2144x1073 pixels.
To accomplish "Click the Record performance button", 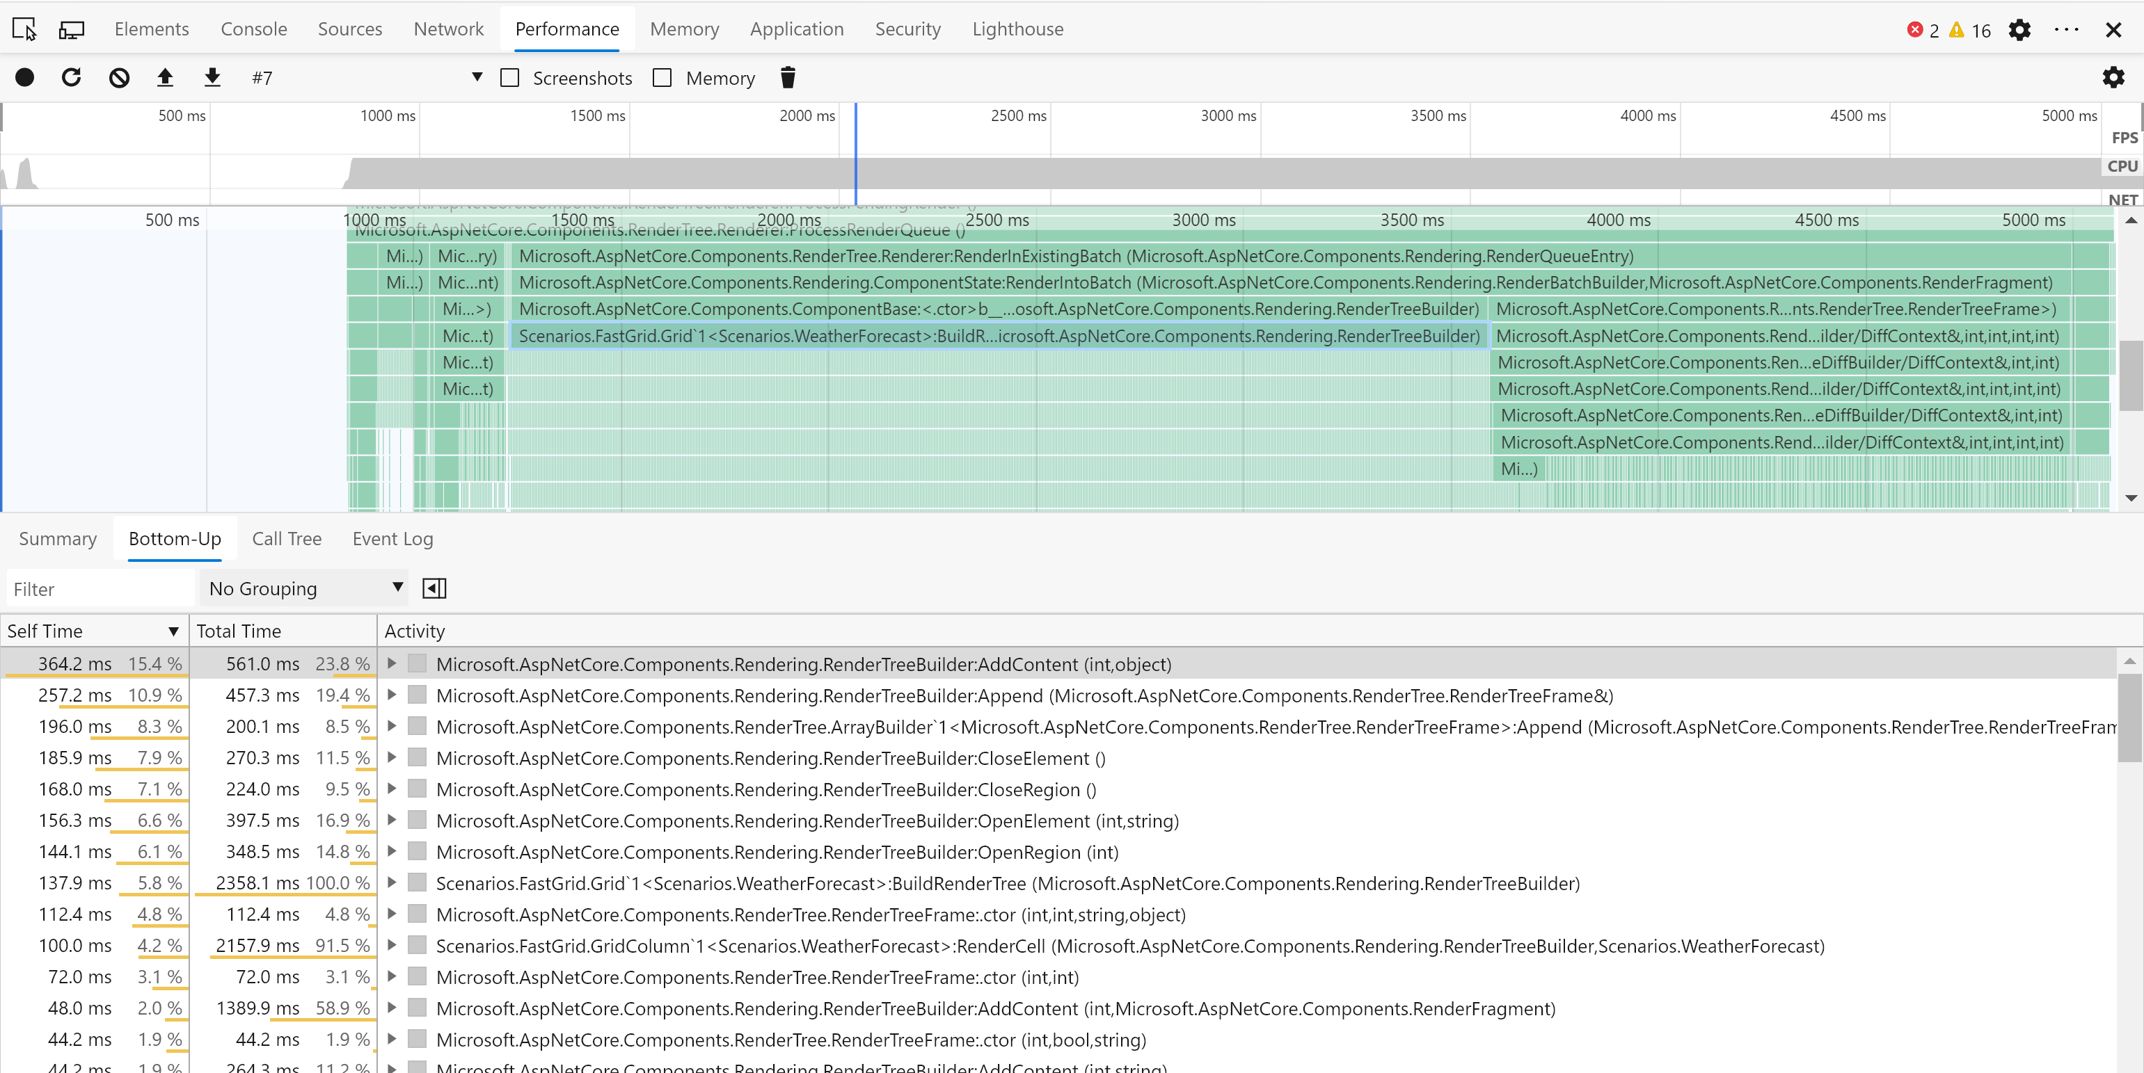I will coord(25,78).
